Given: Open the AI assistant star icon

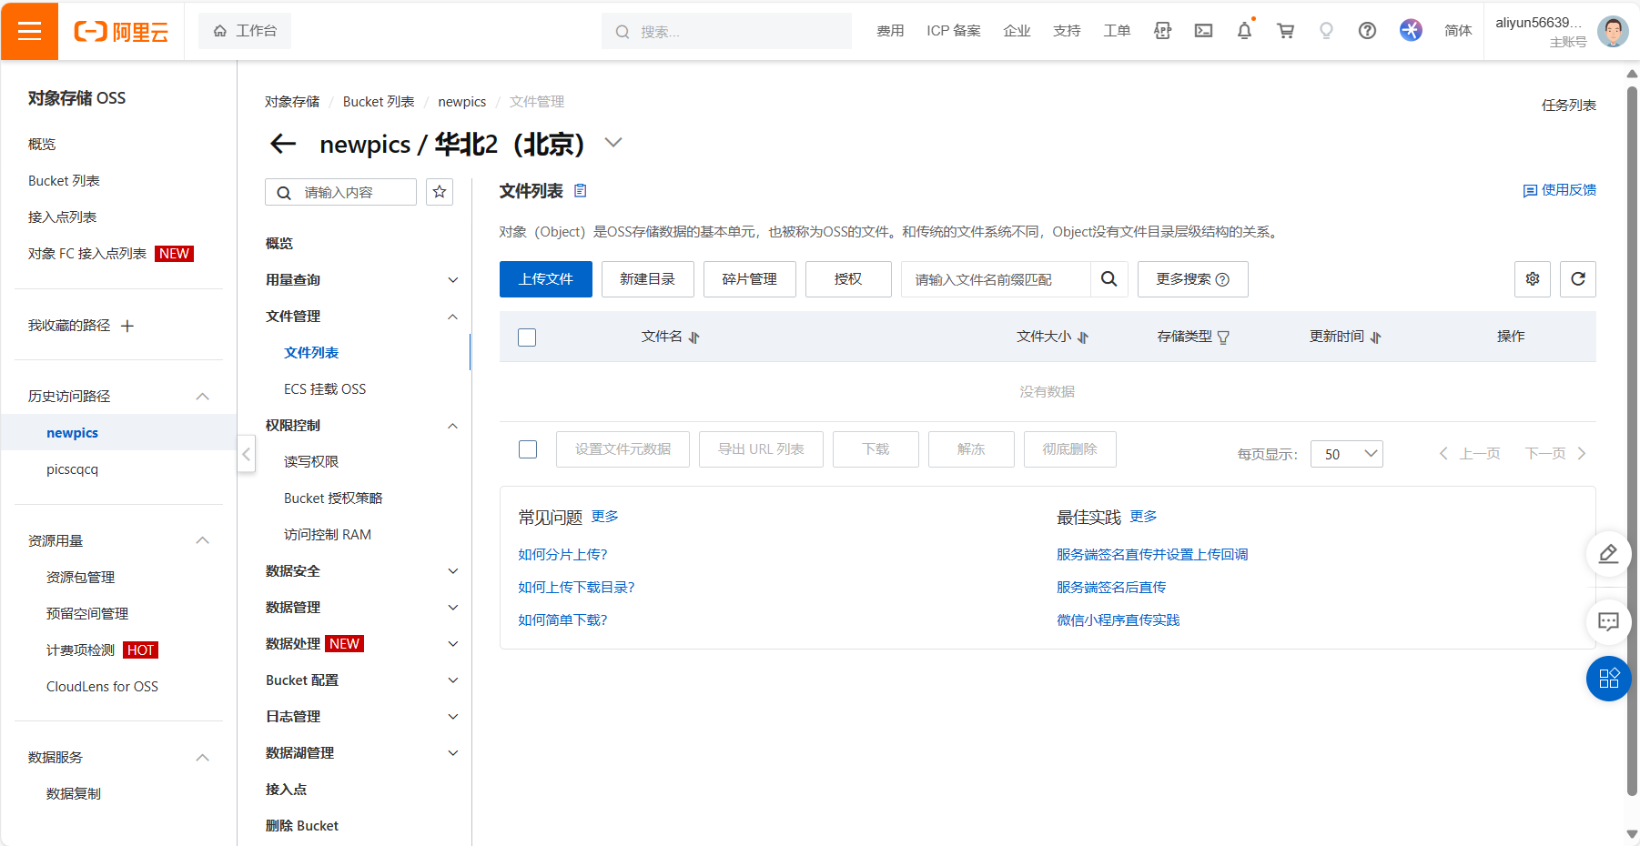Looking at the screenshot, I should click(1411, 30).
